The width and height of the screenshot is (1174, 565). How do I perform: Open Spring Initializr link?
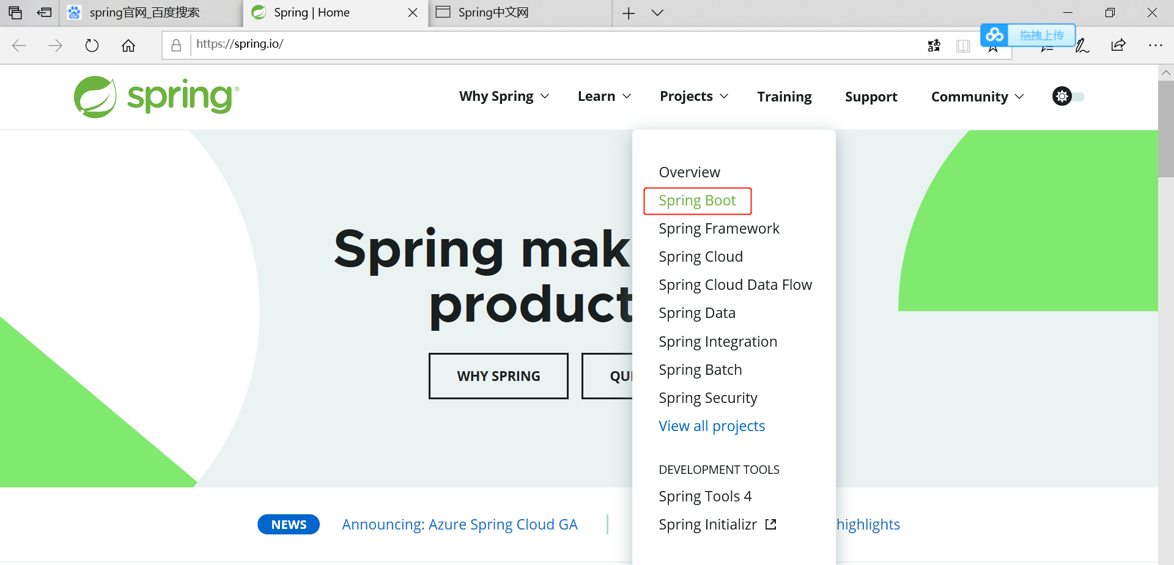point(707,525)
